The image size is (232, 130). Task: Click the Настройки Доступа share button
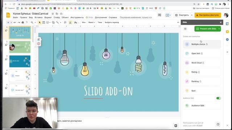click(208, 15)
